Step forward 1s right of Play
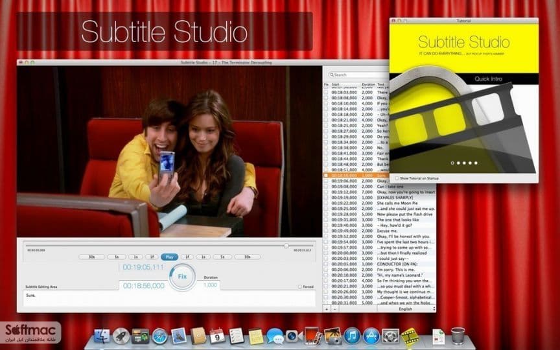The height and width of the screenshot is (350, 560). (x=204, y=257)
